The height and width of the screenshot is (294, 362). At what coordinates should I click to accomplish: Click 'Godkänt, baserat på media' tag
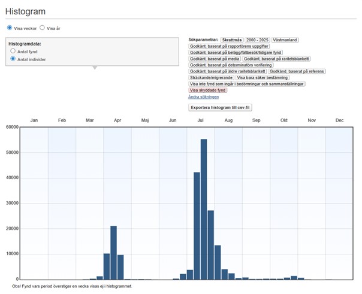pos(214,59)
